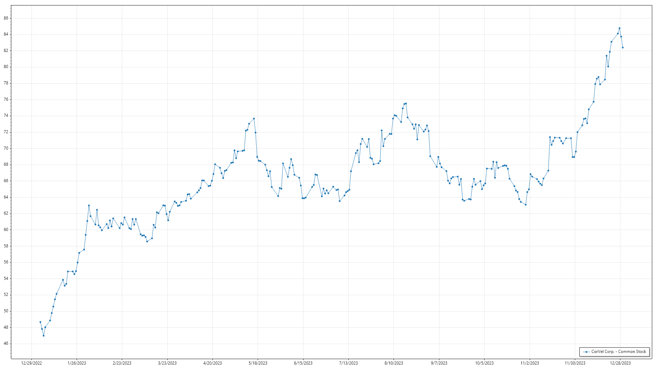The width and height of the screenshot is (657, 369).
Task: Click the CorVel Corp. legend line marker
Action: (587, 352)
